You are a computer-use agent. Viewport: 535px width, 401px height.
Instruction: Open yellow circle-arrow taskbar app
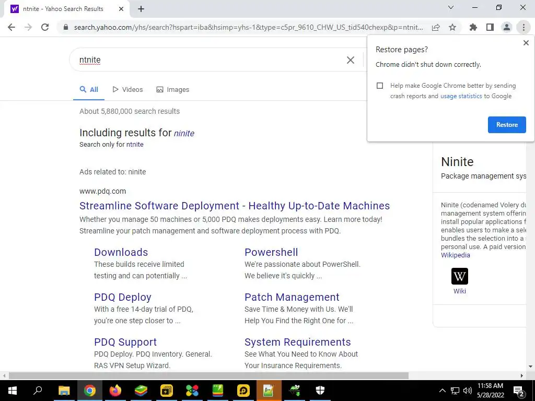(243, 391)
